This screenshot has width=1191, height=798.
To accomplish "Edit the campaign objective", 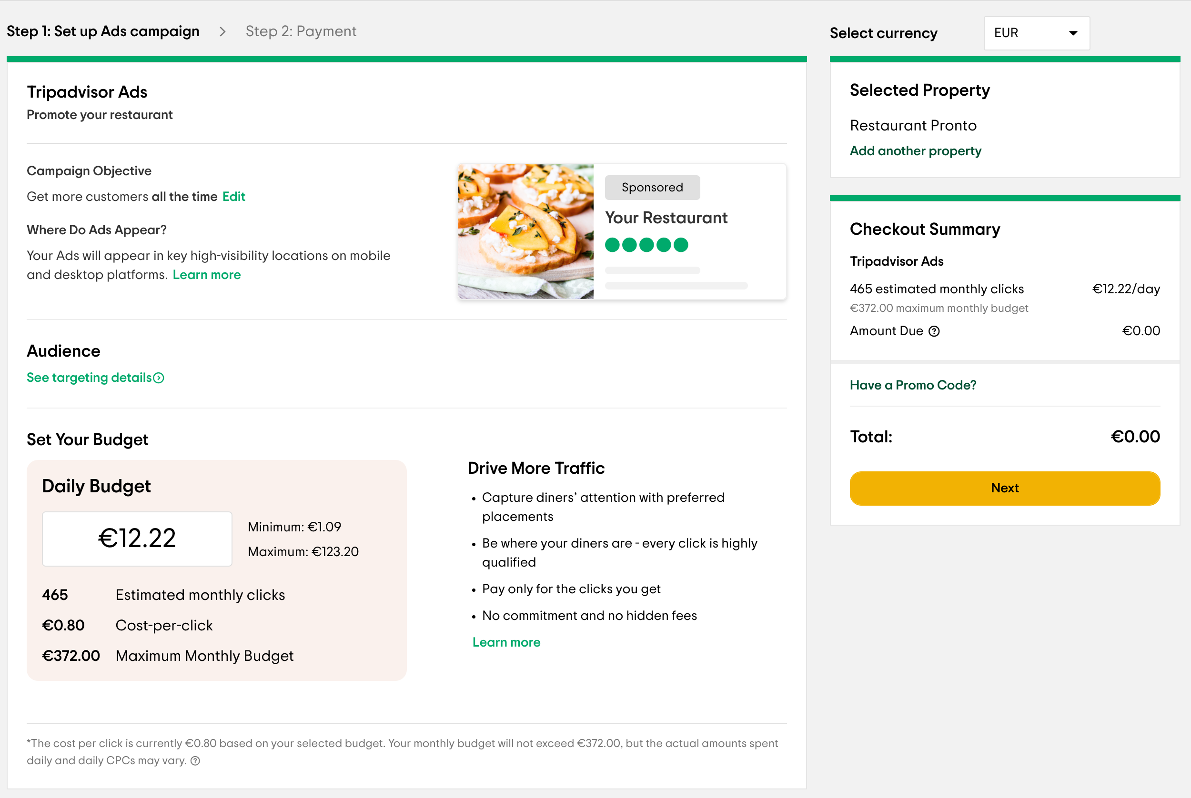I will pos(234,197).
